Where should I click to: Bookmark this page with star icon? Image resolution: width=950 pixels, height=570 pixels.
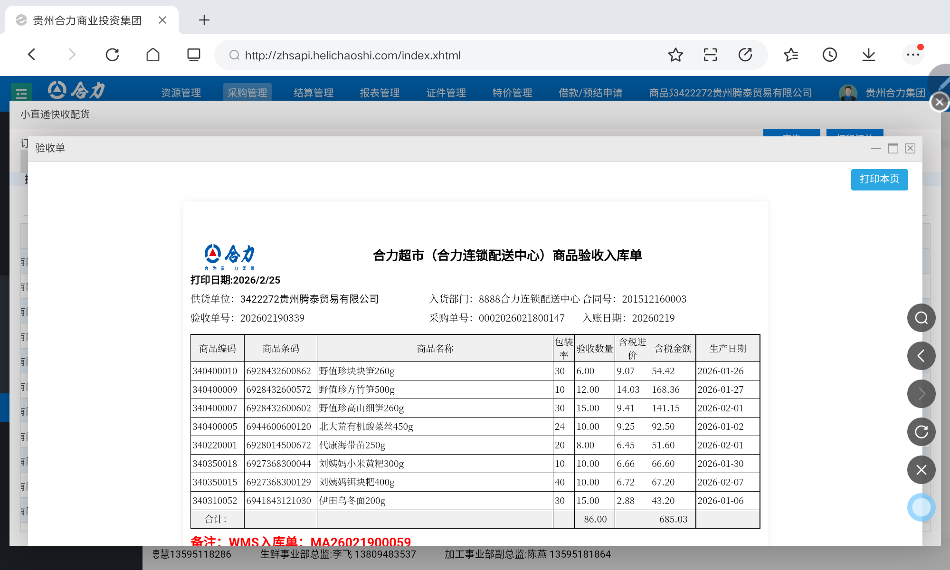675,55
